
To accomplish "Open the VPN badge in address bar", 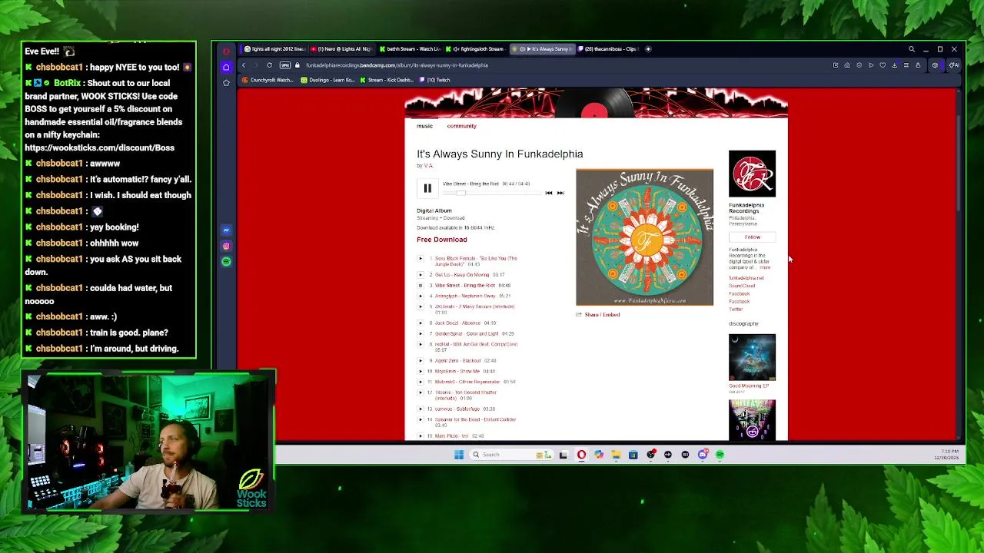I will (x=285, y=65).
